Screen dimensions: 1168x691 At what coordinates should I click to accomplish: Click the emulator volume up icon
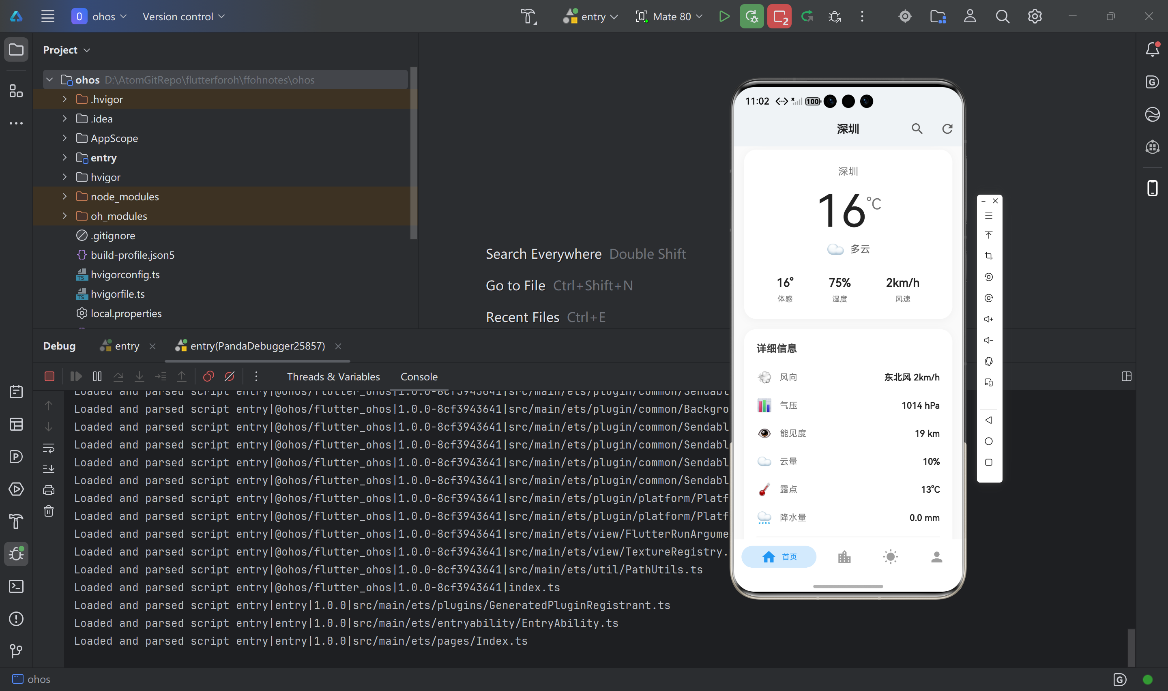(x=988, y=319)
